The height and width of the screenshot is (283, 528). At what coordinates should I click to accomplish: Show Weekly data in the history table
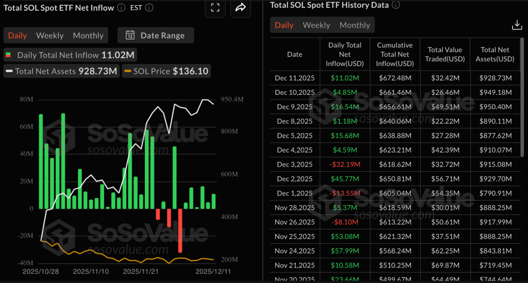(316, 25)
